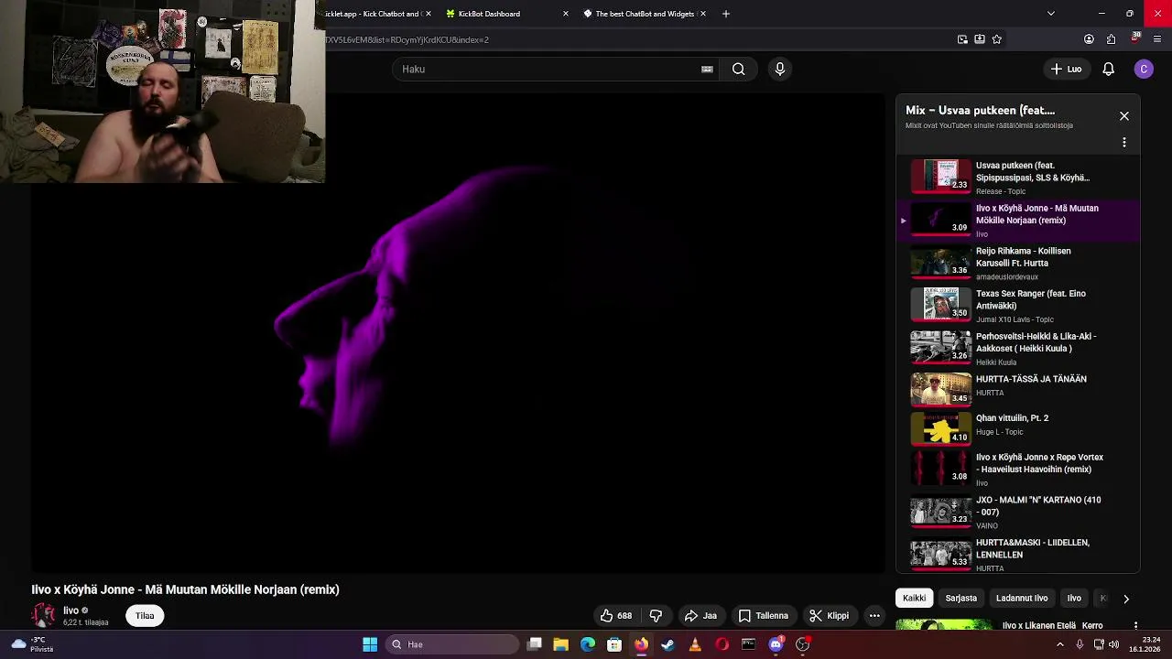This screenshot has width=1172, height=659.
Task: Click the Luo create button
Action: (x=1066, y=69)
